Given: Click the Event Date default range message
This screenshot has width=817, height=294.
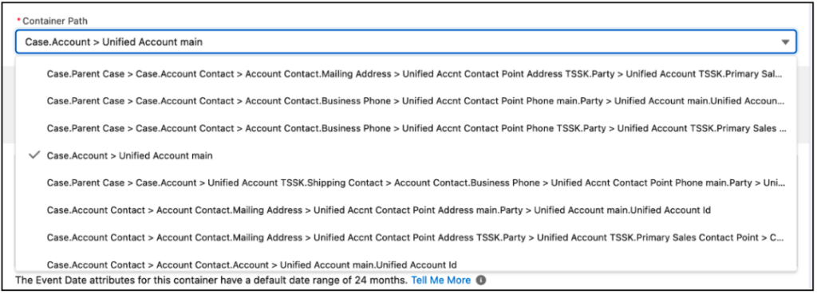Looking at the screenshot, I should tap(211, 280).
